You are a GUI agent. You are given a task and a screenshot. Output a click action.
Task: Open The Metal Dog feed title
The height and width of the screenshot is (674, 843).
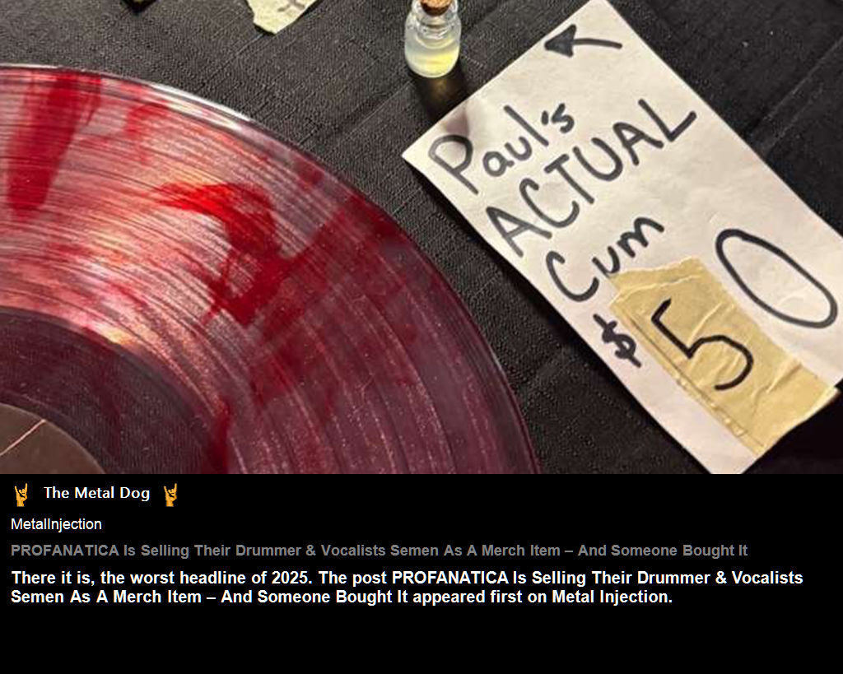(97, 493)
